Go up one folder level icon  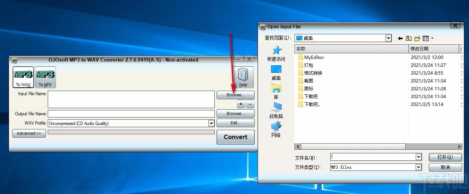(x=409, y=38)
